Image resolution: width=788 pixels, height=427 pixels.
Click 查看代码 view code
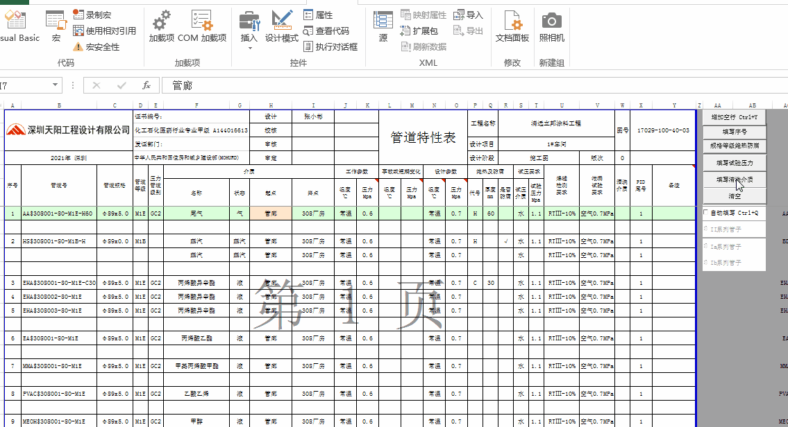[x=326, y=31]
